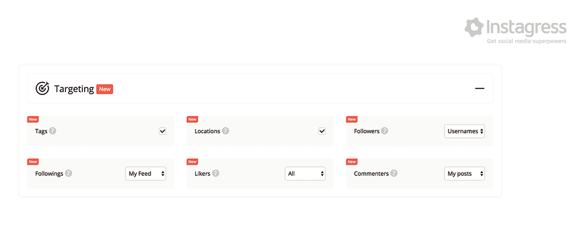Collapse the Targeting section with minus
The width and height of the screenshot is (584, 233).
[479, 89]
